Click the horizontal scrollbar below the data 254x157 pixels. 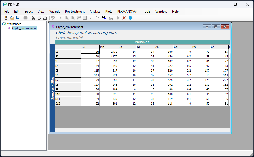(x=119, y=130)
